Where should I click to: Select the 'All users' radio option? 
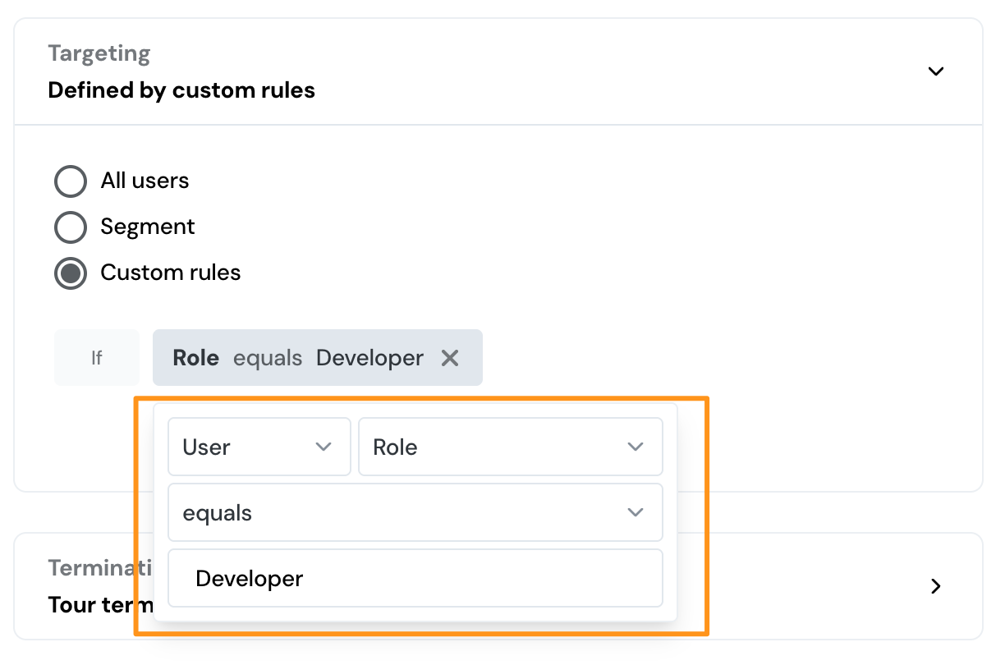(71, 181)
